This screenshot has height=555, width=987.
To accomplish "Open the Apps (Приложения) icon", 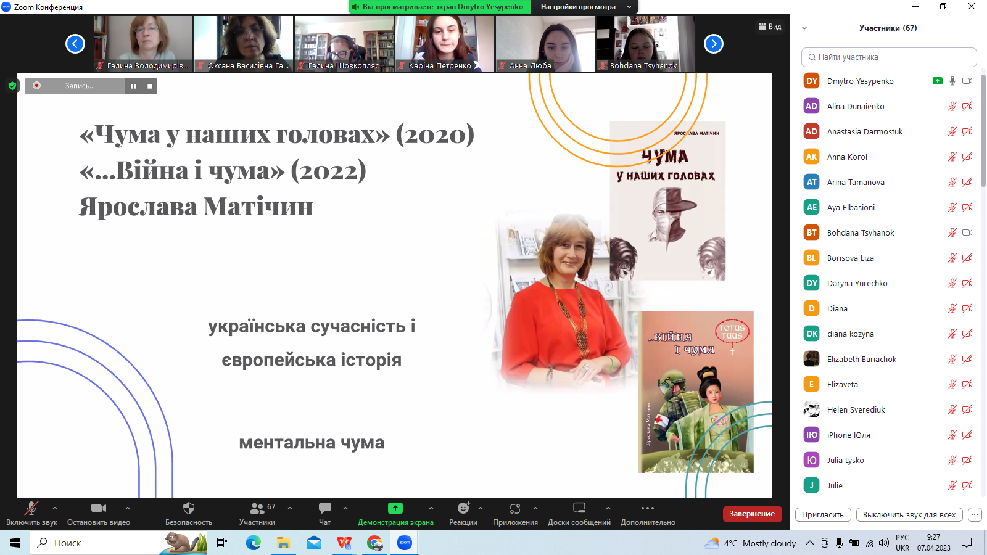I will pos(515,509).
